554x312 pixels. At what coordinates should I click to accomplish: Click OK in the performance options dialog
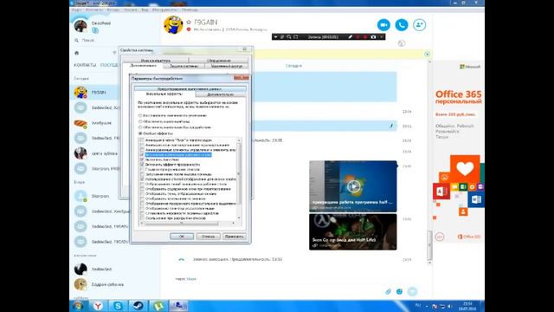(182, 237)
